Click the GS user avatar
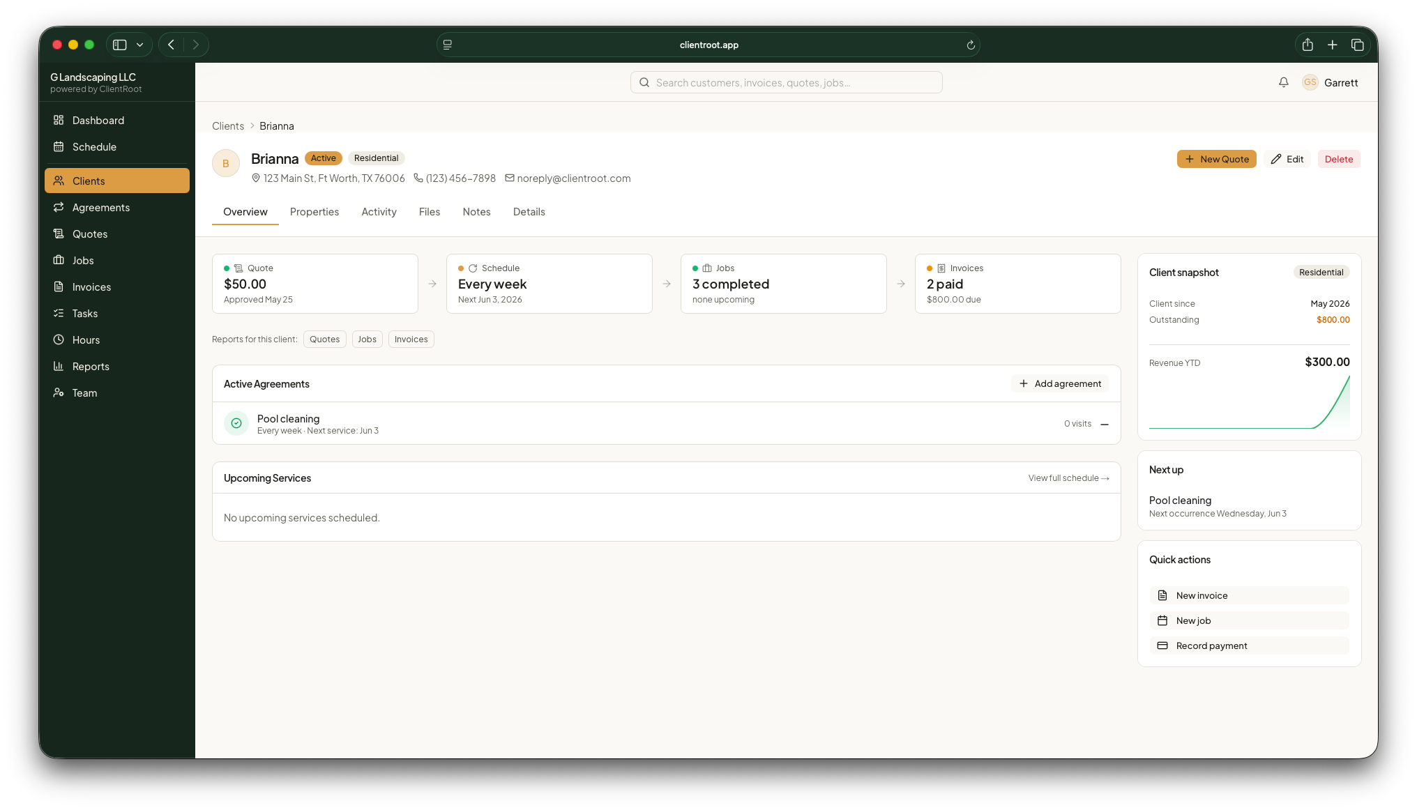 [1310, 82]
